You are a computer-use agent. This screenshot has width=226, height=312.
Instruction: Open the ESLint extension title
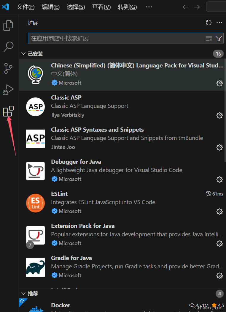coord(59,194)
